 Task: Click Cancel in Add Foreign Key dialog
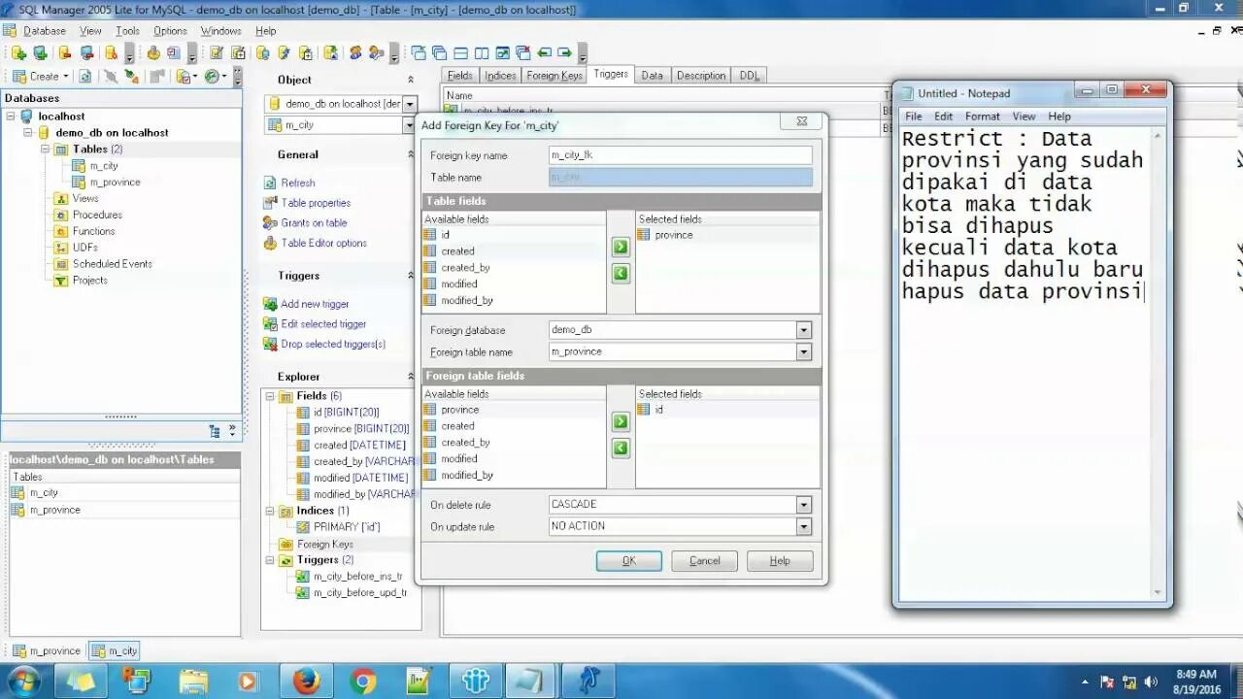click(x=704, y=561)
